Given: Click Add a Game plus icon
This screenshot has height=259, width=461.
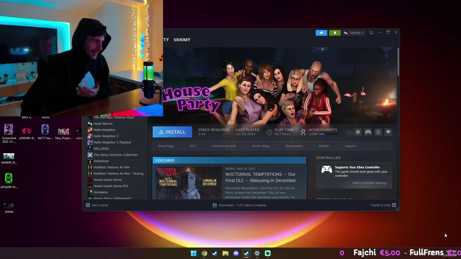Looking at the screenshot, I should (x=88, y=205).
